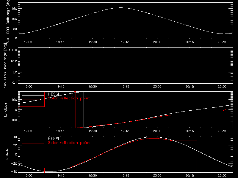Click 19:45 time label under Earth angle plot
Image resolution: width=238 pixels, height=178 pixels.
125,42
